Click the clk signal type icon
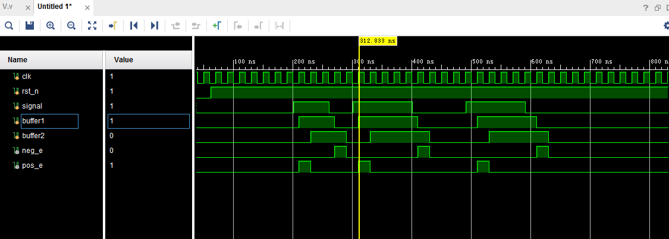 [16, 77]
